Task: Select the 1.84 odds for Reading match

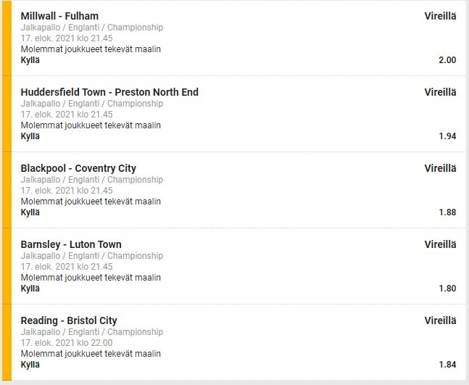Action: point(447,365)
